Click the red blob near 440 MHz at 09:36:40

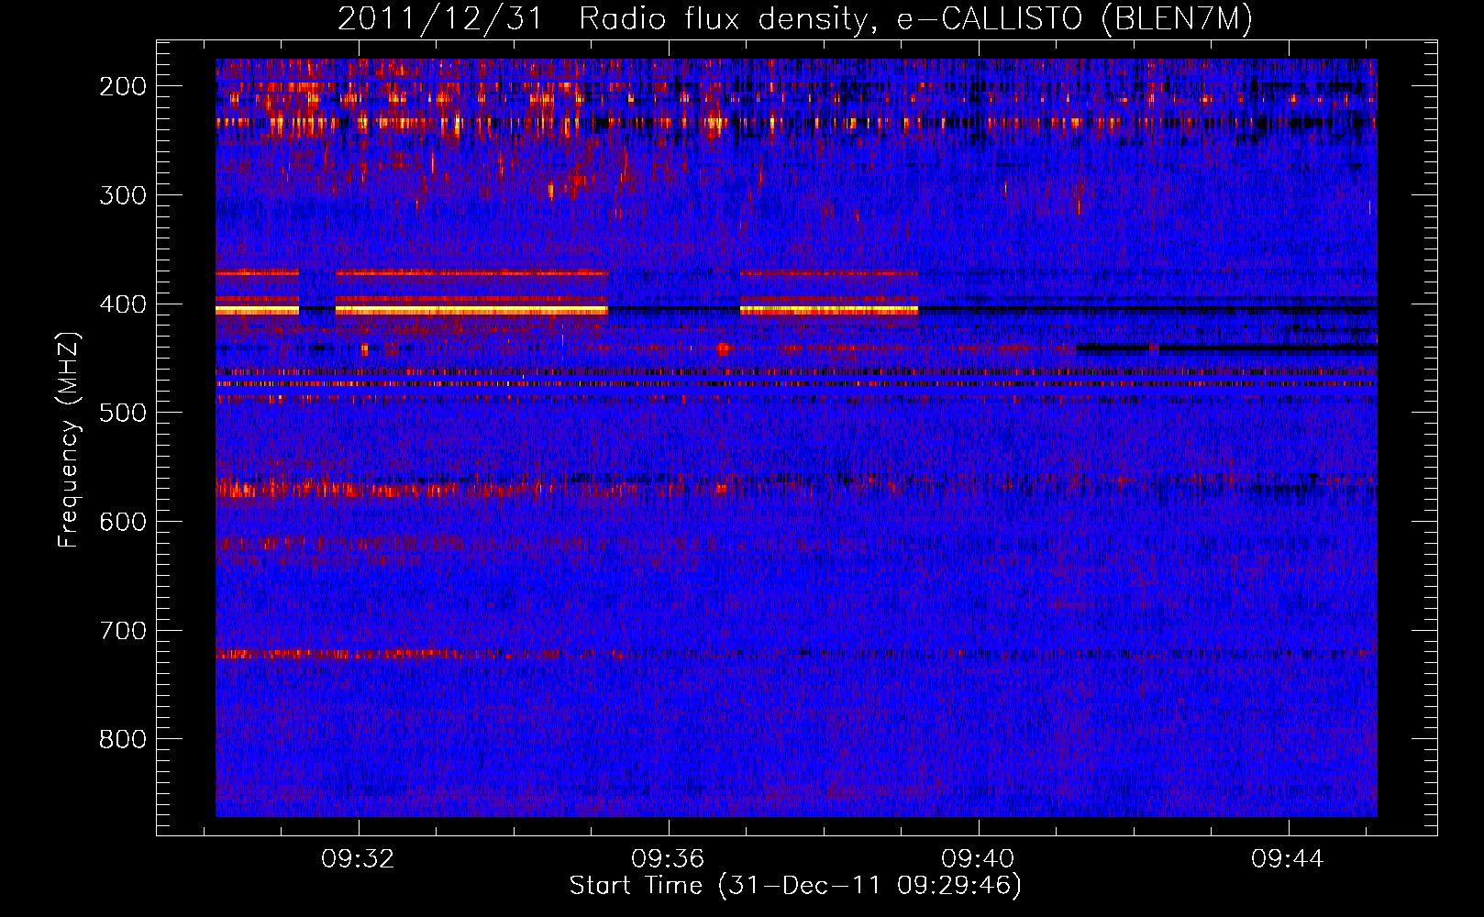tap(723, 348)
